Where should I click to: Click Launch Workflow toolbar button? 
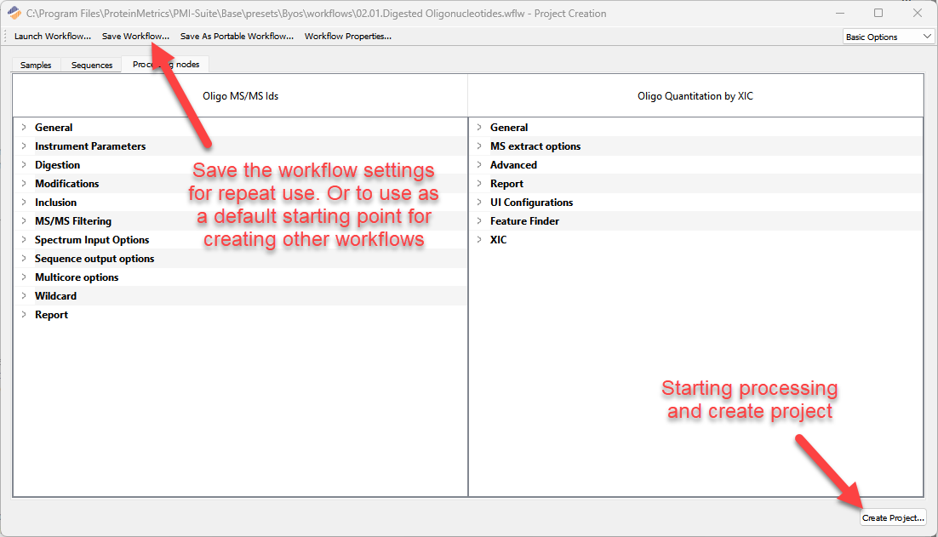point(52,37)
